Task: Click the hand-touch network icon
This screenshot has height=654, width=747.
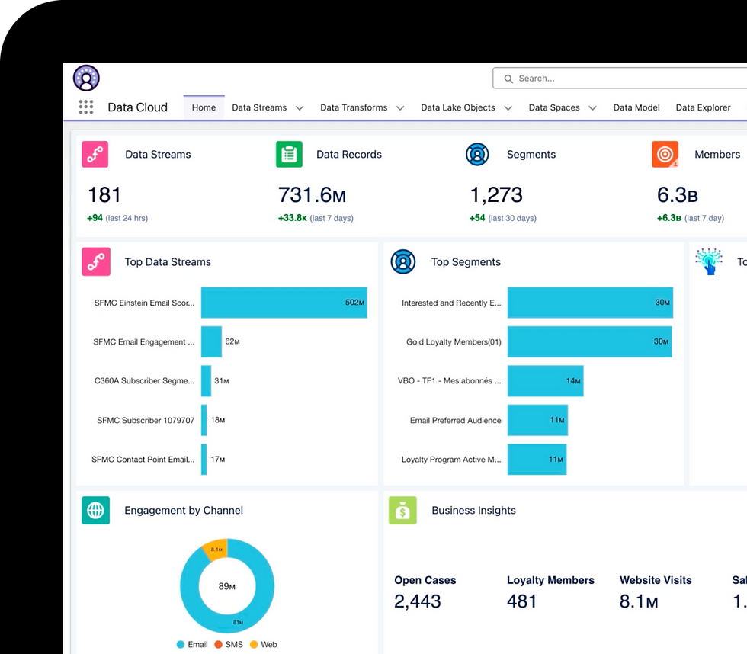Action: click(709, 261)
